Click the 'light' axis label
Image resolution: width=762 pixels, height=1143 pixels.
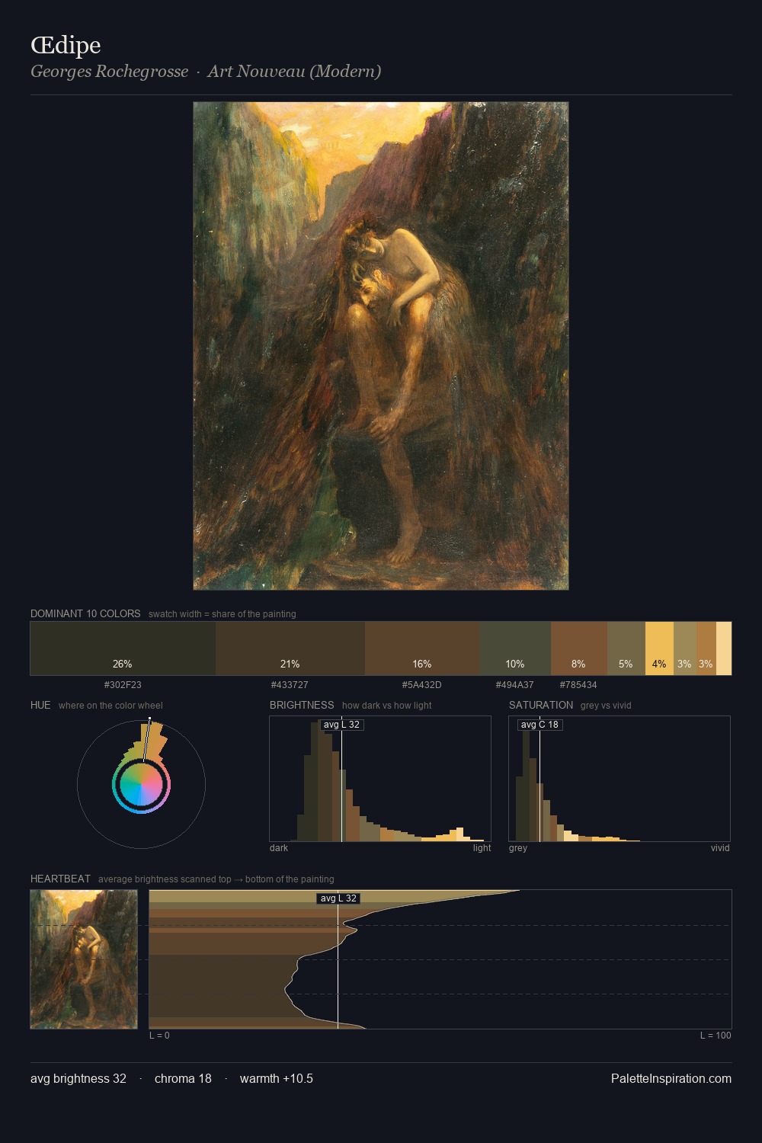[x=482, y=848]
